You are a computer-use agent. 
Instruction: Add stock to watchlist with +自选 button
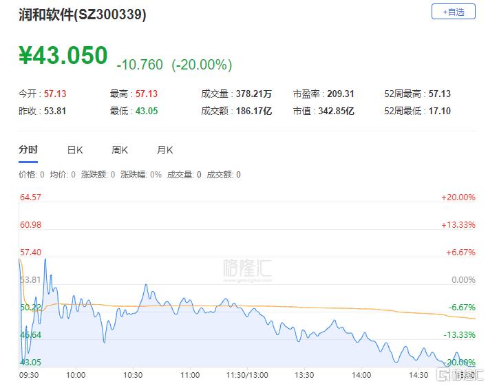point(453,12)
